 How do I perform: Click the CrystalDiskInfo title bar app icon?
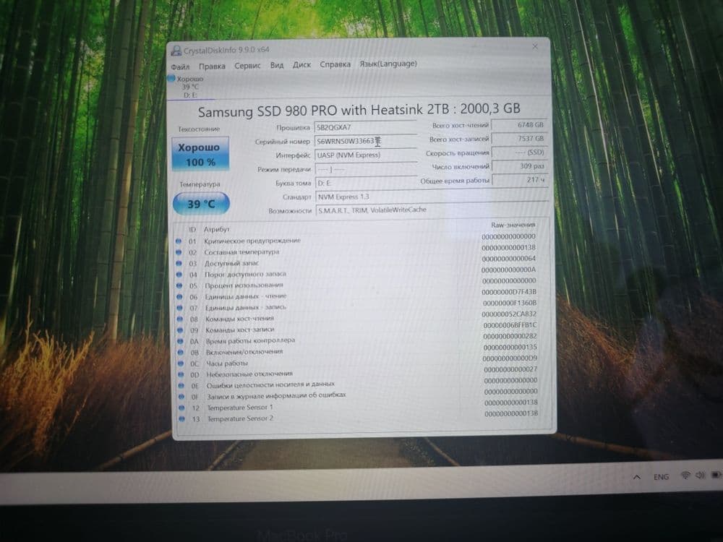click(x=176, y=51)
